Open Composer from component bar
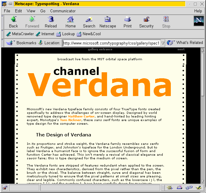Screen dimensions: 206x193 (198, 188)
